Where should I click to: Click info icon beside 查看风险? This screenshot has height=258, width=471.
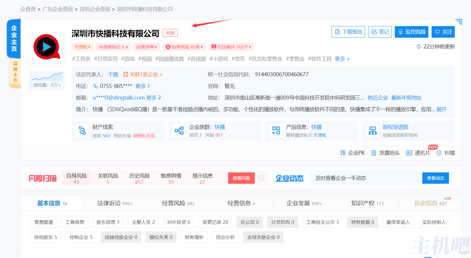(261, 178)
